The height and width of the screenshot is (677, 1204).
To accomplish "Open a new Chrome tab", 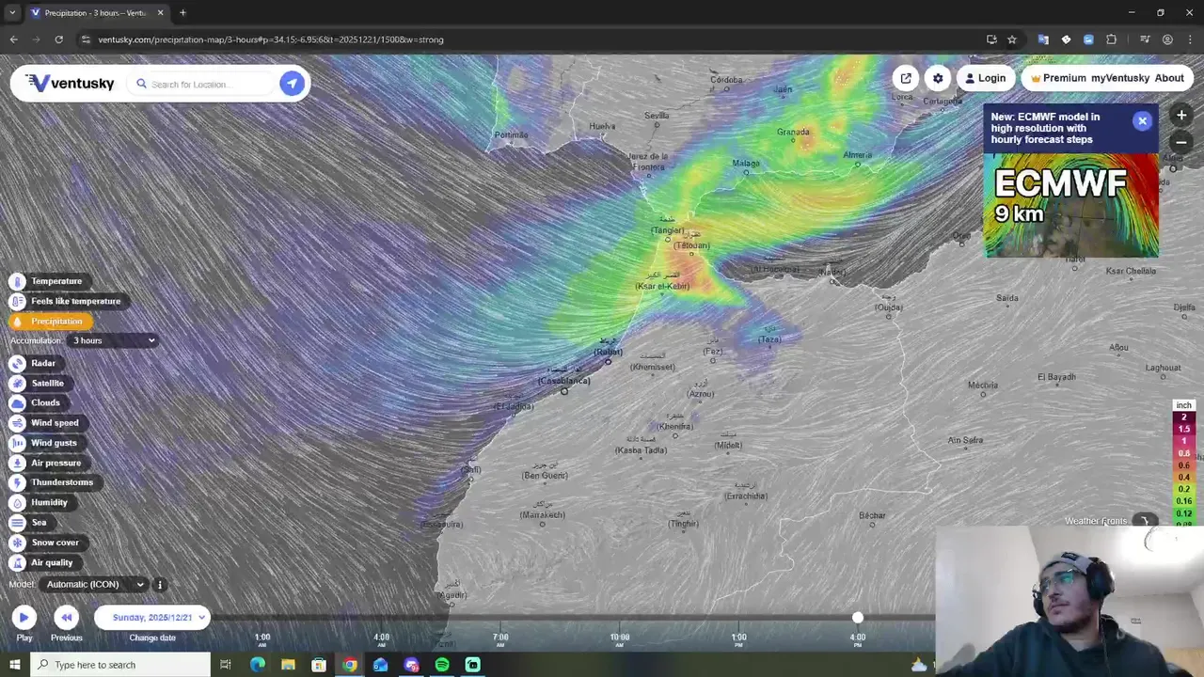I will coord(182,12).
